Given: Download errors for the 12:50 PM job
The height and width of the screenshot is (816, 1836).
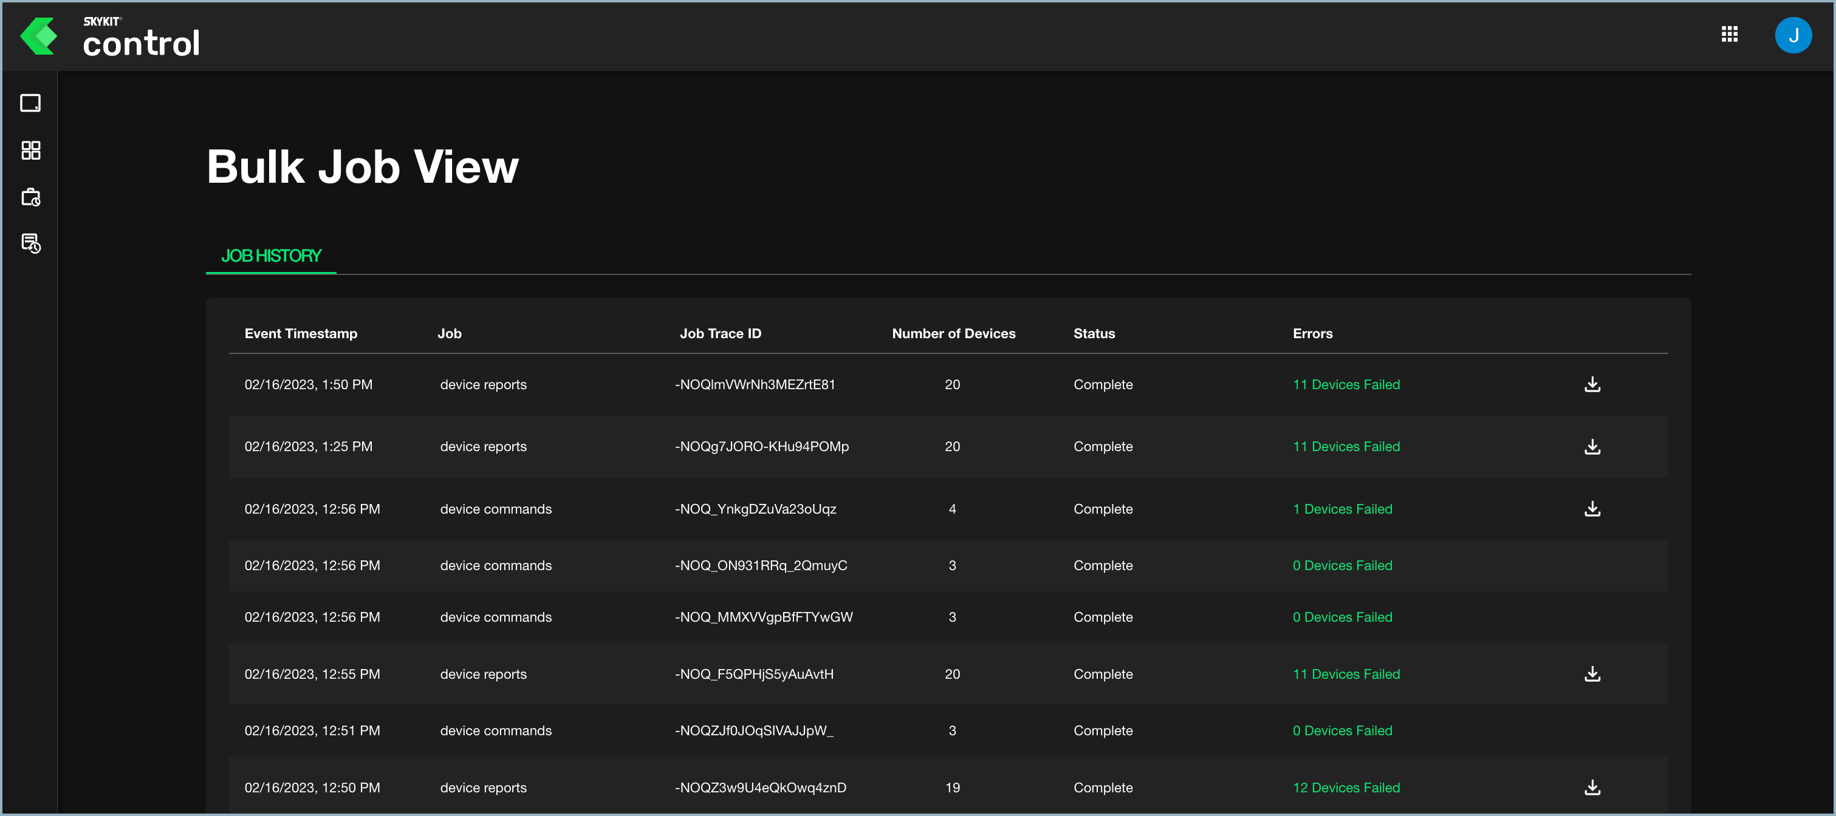Looking at the screenshot, I should point(1592,787).
